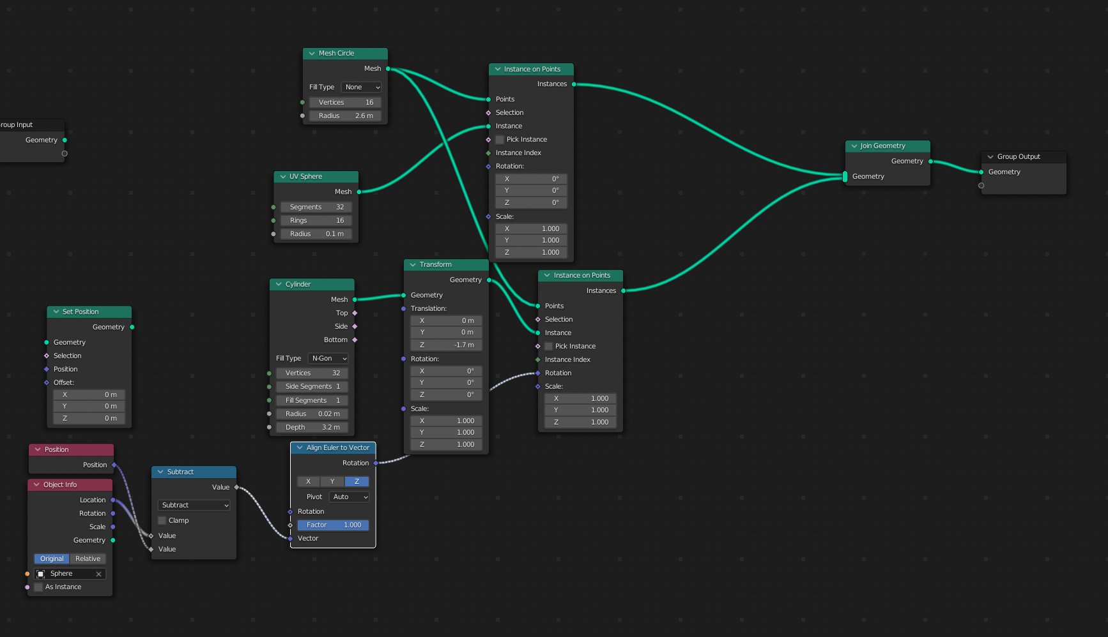Click the Align Euler Rotation output socket
The height and width of the screenshot is (637, 1108).
(x=376, y=463)
